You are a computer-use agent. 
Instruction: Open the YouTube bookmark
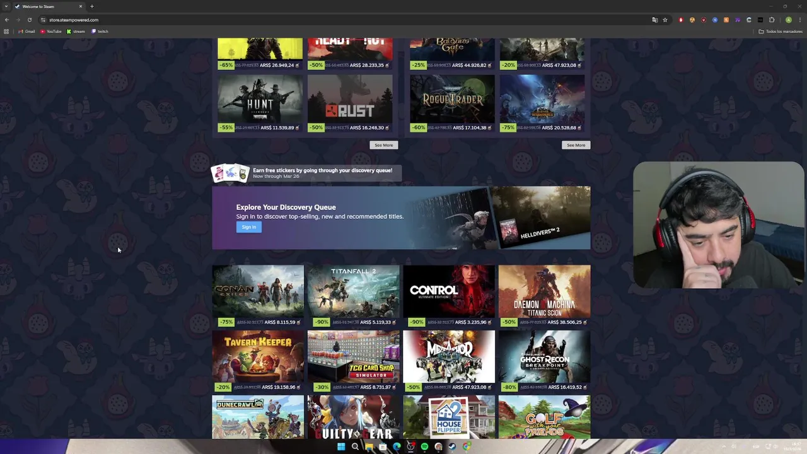(x=51, y=31)
